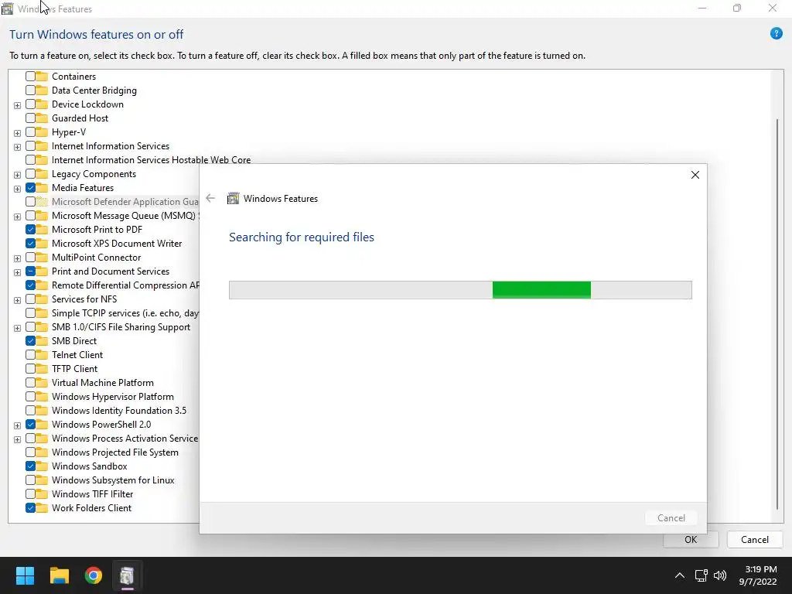
Task: Click Cancel in the main Windows Features window
Action: tap(755, 539)
